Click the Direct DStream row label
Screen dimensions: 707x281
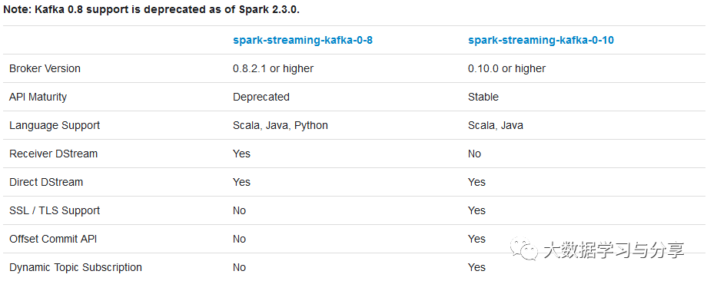click(x=46, y=182)
